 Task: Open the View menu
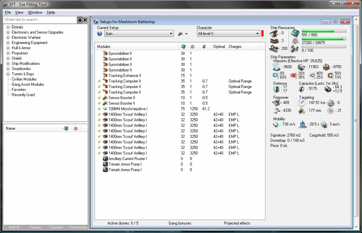tap(19, 12)
